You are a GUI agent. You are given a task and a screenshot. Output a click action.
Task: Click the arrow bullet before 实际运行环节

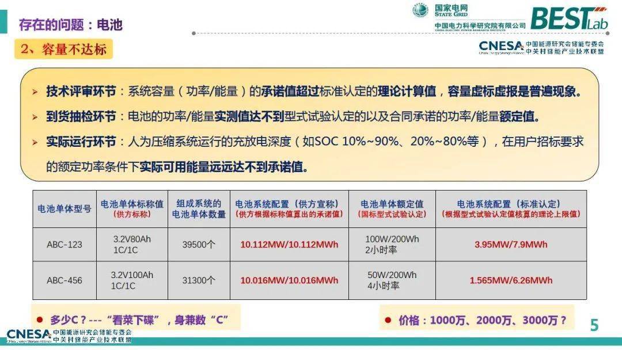coord(36,142)
